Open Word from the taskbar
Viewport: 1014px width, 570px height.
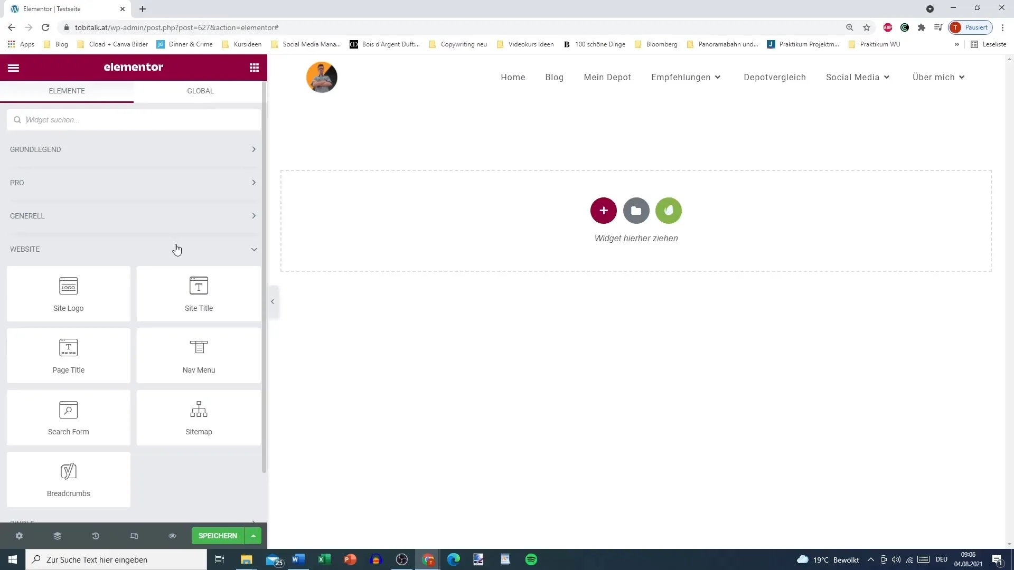tap(298, 559)
